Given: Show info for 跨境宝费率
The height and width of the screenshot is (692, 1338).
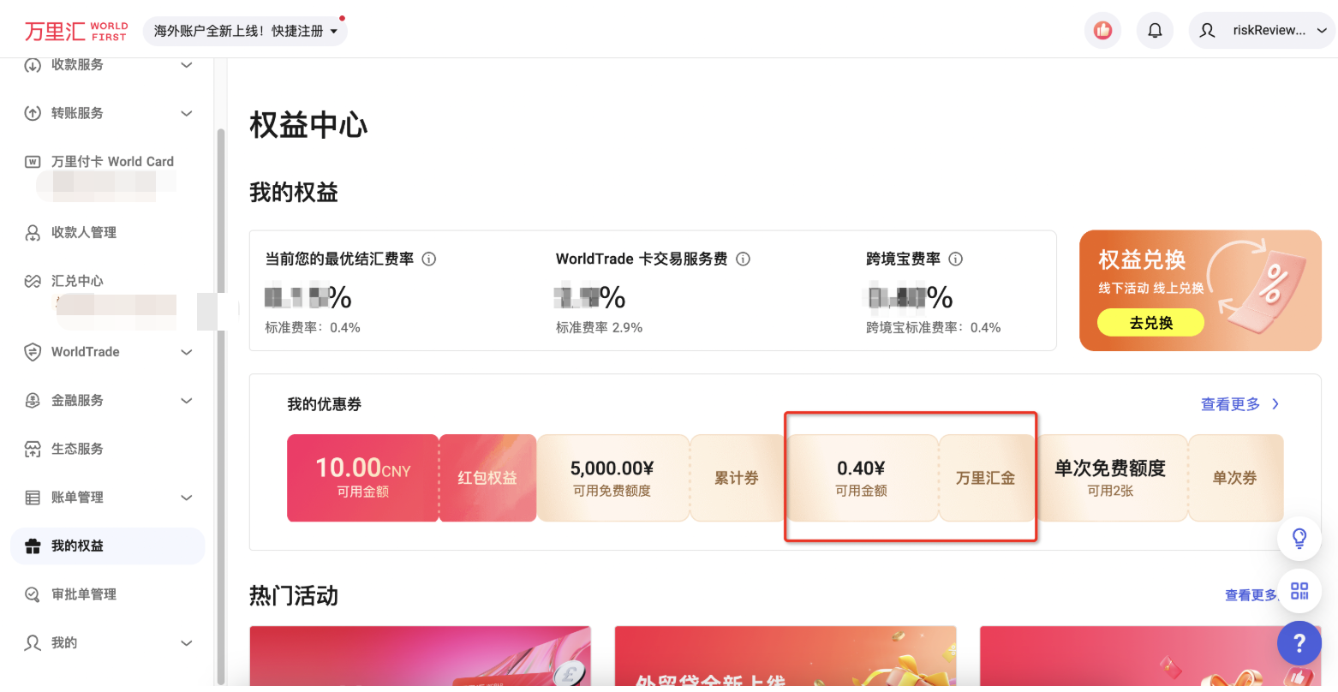Looking at the screenshot, I should point(956,259).
